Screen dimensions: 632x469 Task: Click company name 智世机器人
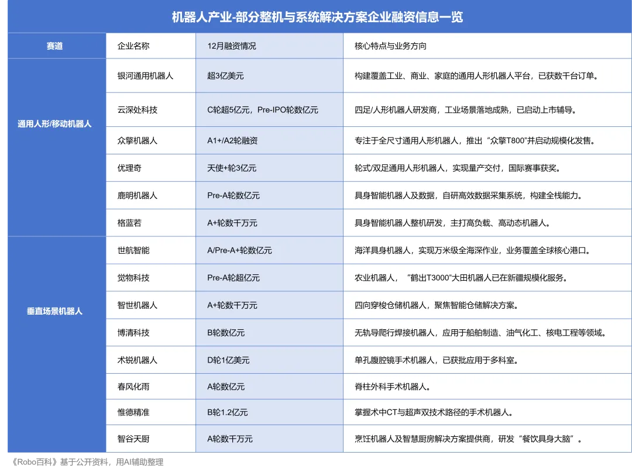(x=137, y=305)
